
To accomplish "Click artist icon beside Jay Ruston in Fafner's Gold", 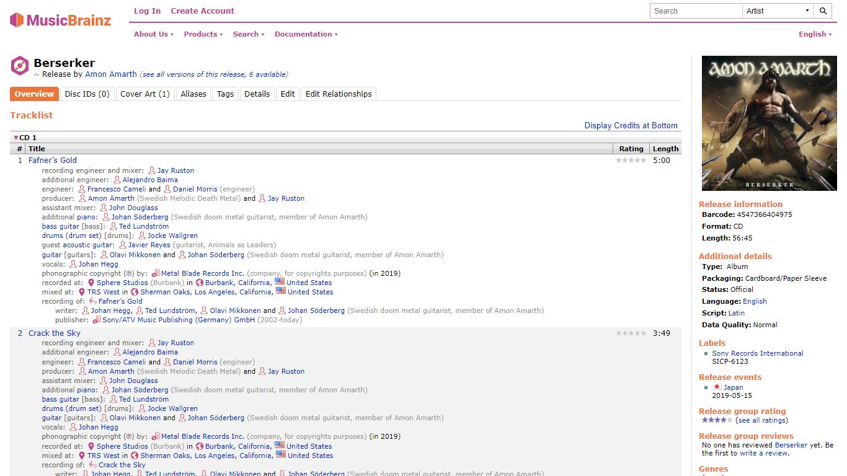I will pos(152,170).
